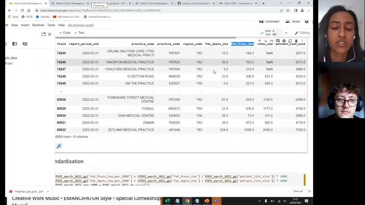Open the Calendly bookmark
Screen dimensions: 365x205
tap(43, 17)
